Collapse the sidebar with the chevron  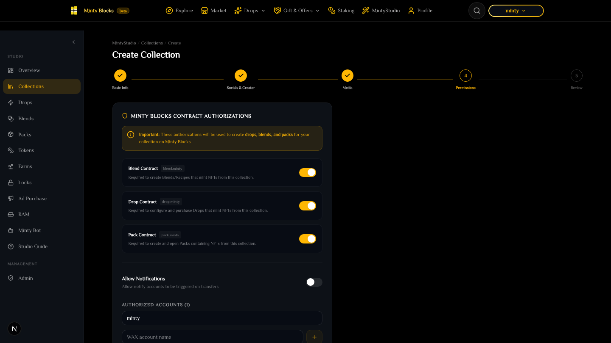73,42
